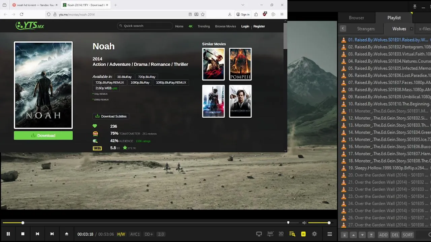
Task: Open the player hamburger menu
Action: (x=330, y=234)
